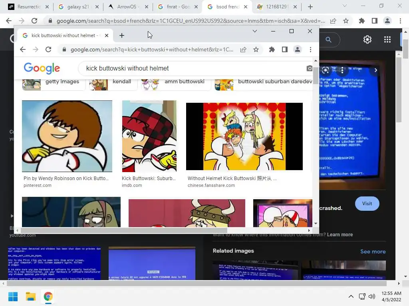Show next image in the preview panel
Screen dimensions: 409x306
coord(375,70)
